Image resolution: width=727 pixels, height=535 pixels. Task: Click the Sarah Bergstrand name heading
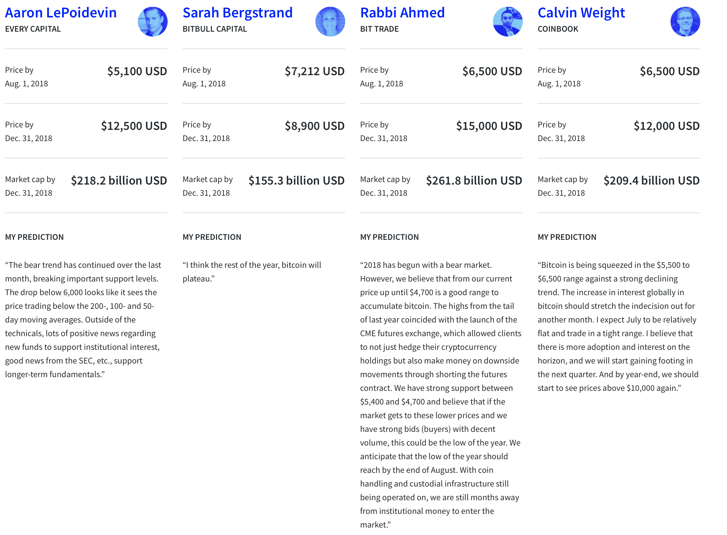[237, 13]
